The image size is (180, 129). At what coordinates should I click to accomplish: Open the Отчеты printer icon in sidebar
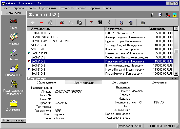tap(13, 55)
